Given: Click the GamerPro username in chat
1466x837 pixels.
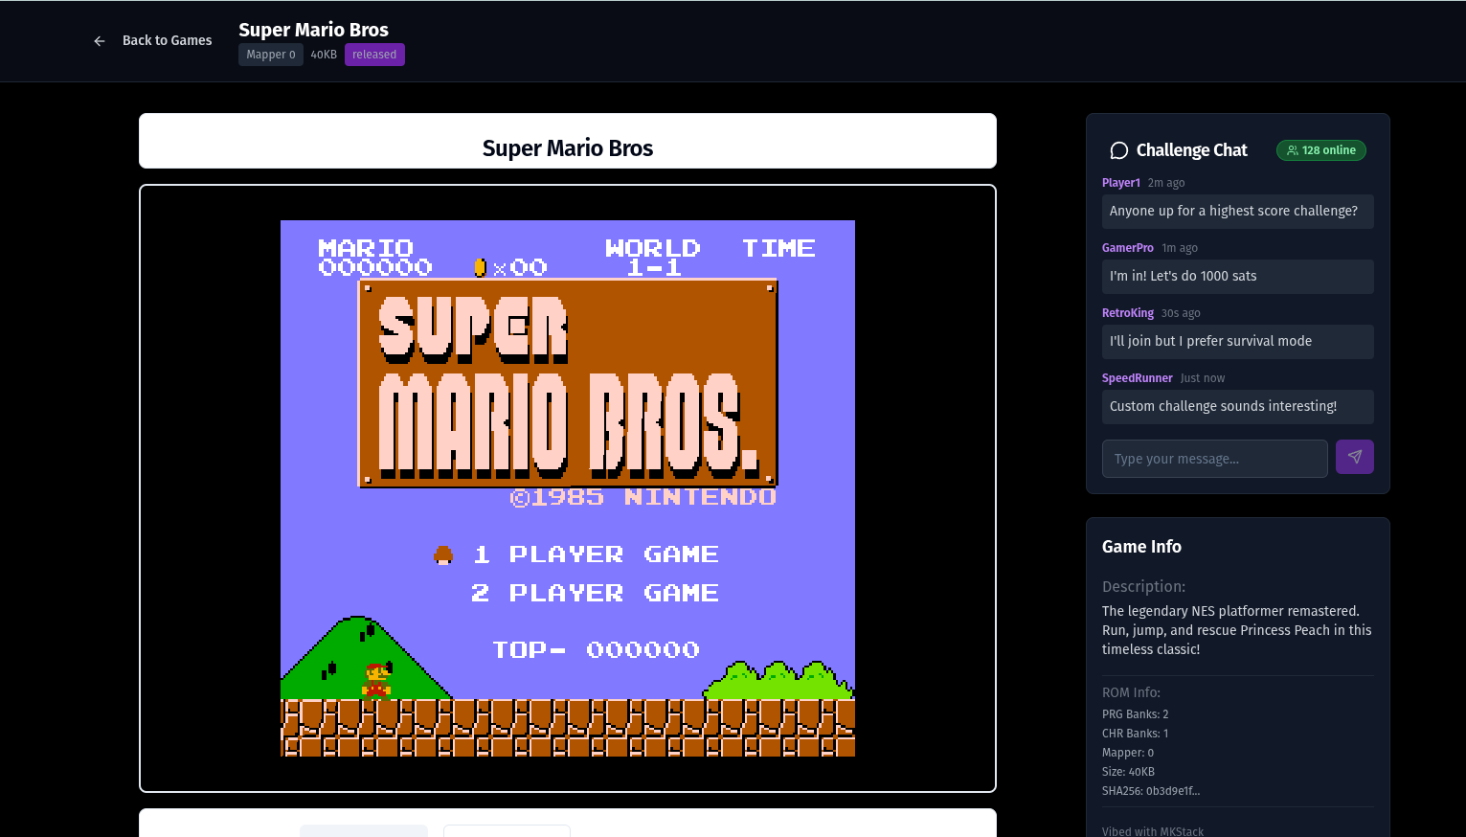Looking at the screenshot, I should click(1127, 248).
